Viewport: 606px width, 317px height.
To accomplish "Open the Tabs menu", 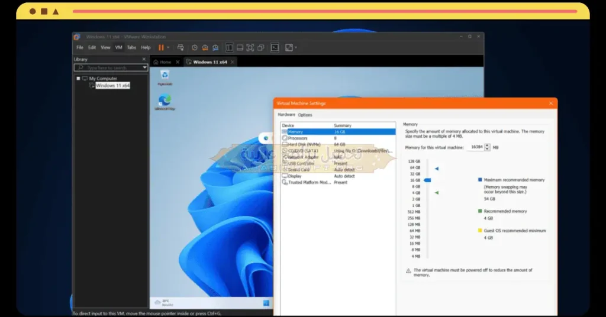I will pyautogui.click(x=131, y=47).
